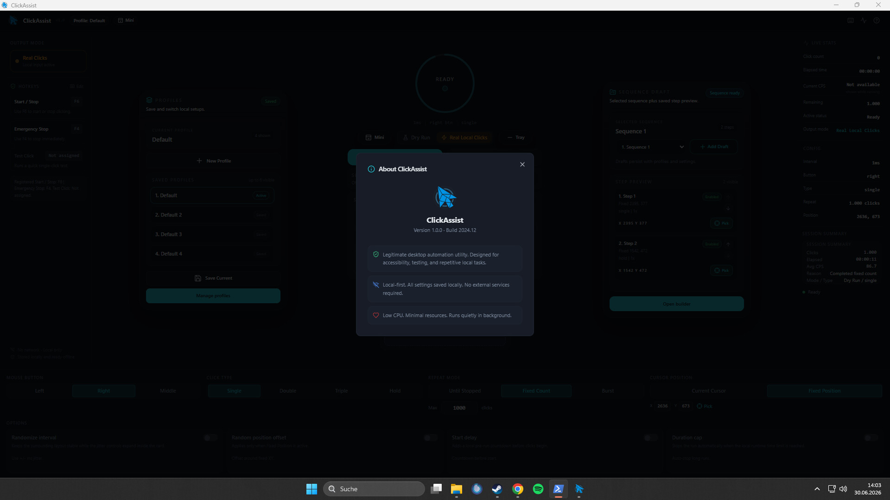This screenshot has width=890, height=500.
Task: Create a New Profile
Action: point(213,161)
